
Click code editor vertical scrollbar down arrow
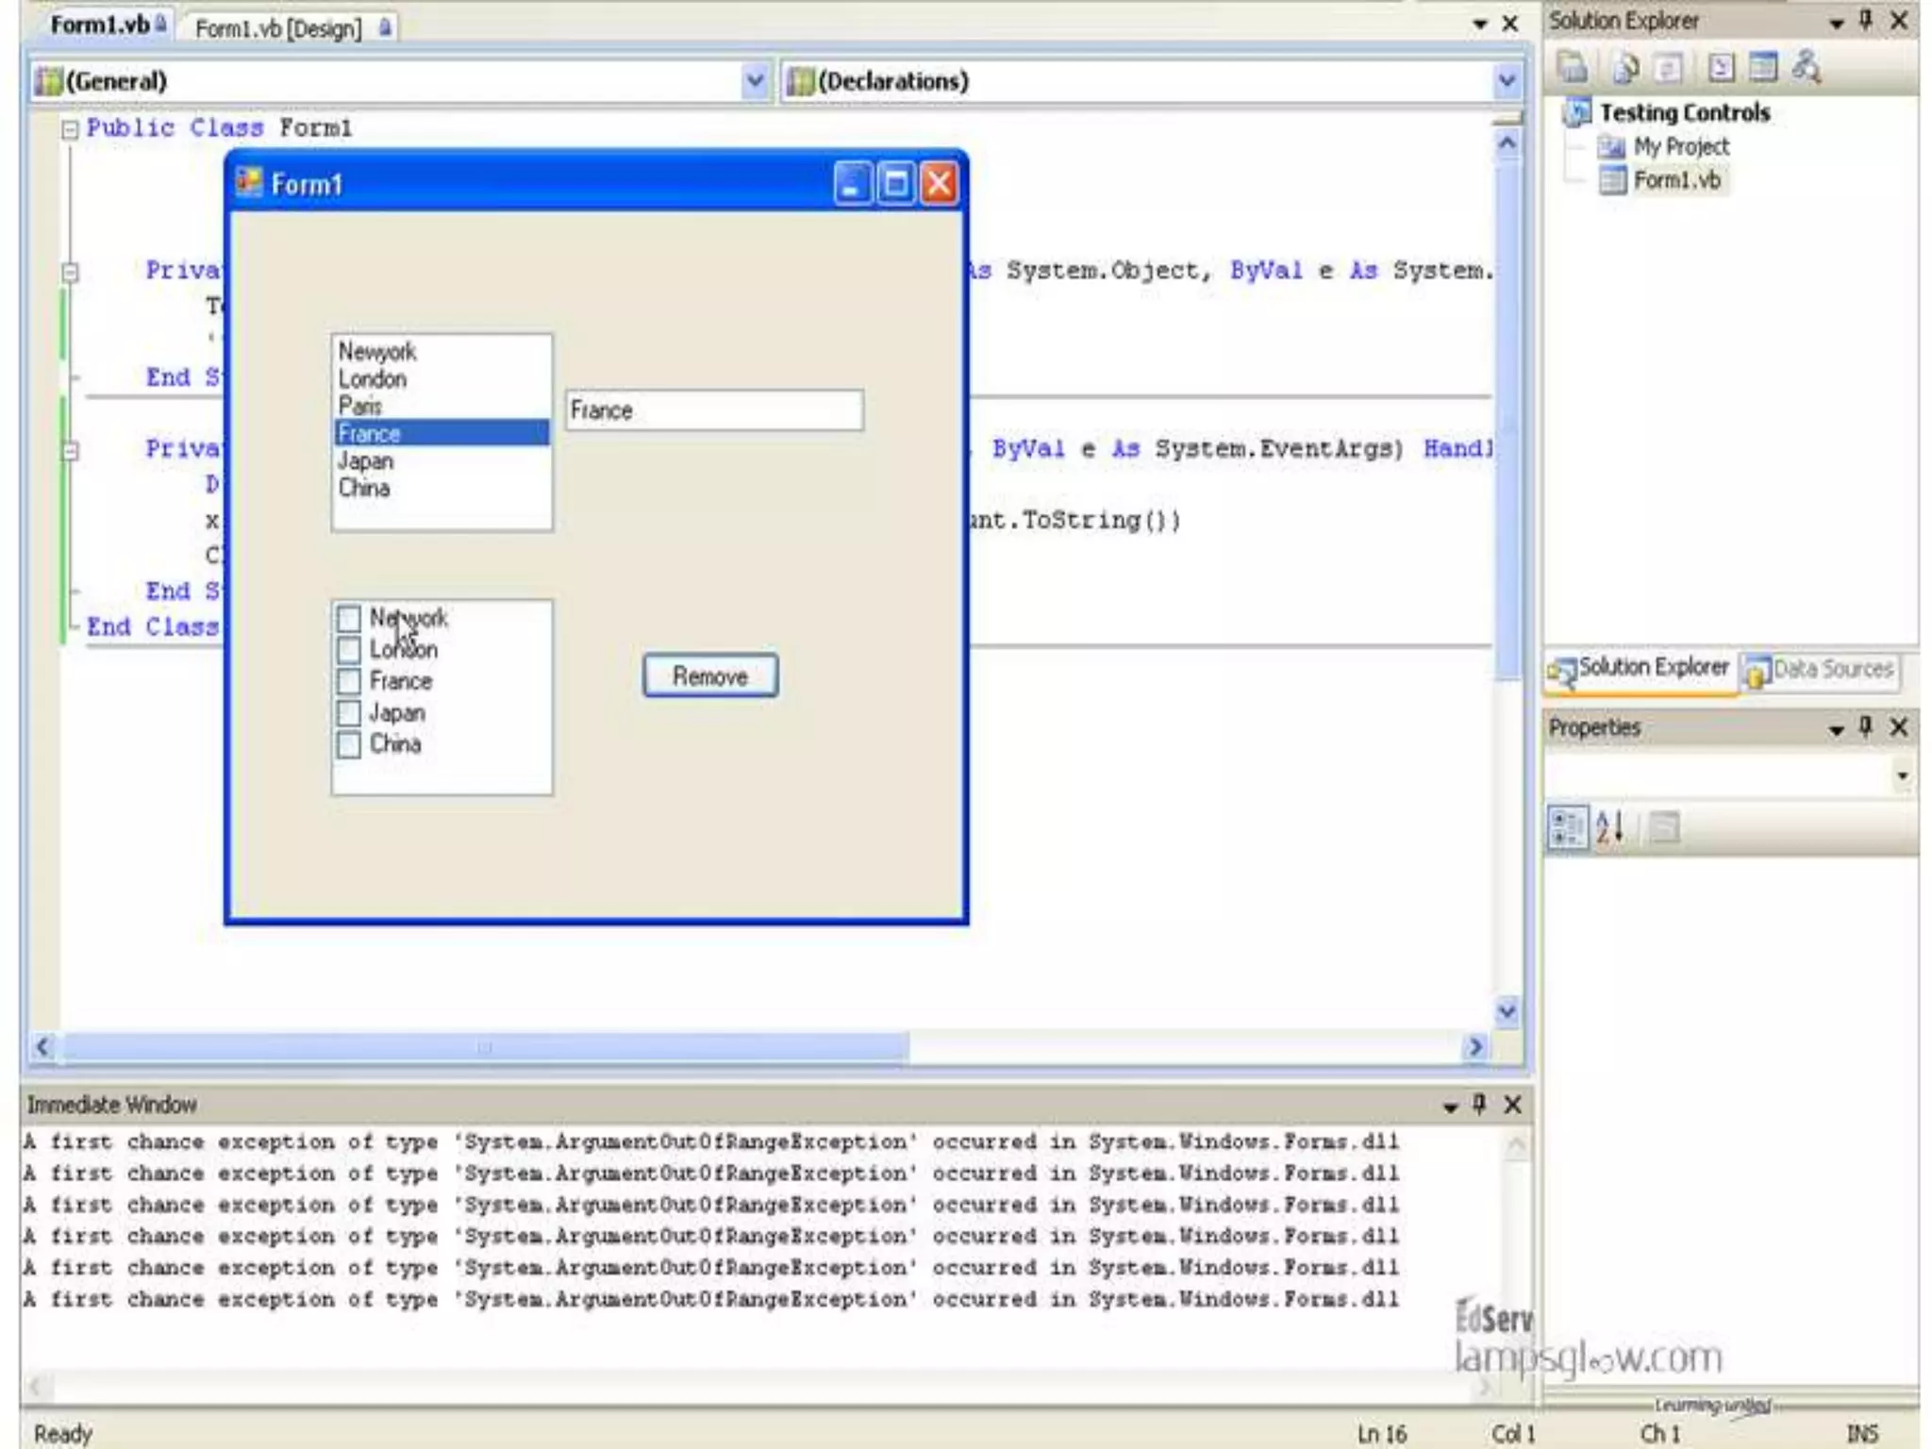(1507, 1010)
